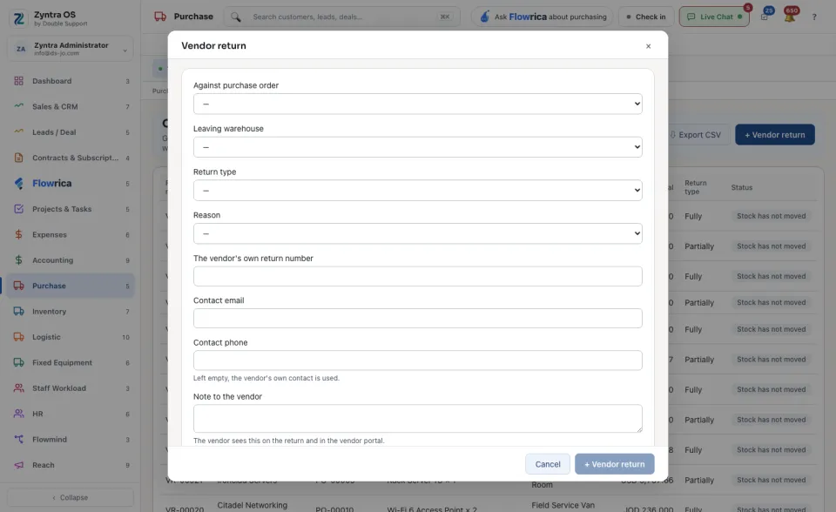
Task: Click the page's + Vendor return button
Action: (x=775, y=135)
